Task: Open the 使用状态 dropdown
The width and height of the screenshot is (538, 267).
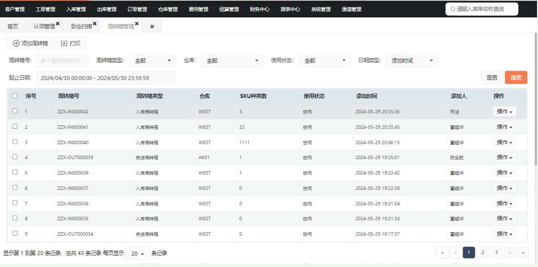Action: point(324,61)
